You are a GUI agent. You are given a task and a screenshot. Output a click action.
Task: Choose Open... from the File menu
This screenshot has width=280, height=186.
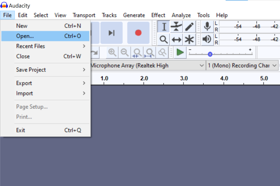coord(45,36)
